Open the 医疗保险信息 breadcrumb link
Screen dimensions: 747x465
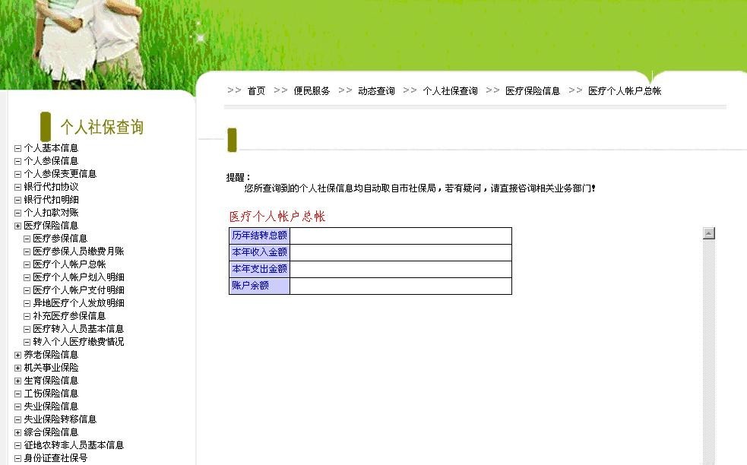point(531,90)
